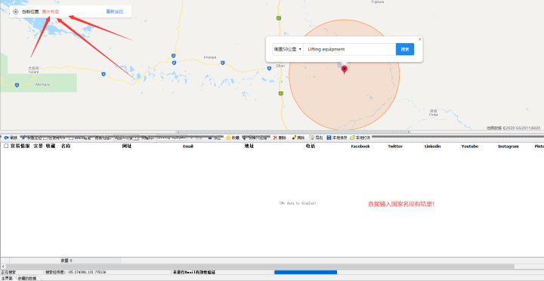Click the 本地保存 floppy disk save icon

click(329, 137)
